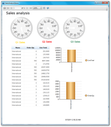
Task: Select the 149.0895 line total cell
Action: pyautogui.click(x=43, y=105)
